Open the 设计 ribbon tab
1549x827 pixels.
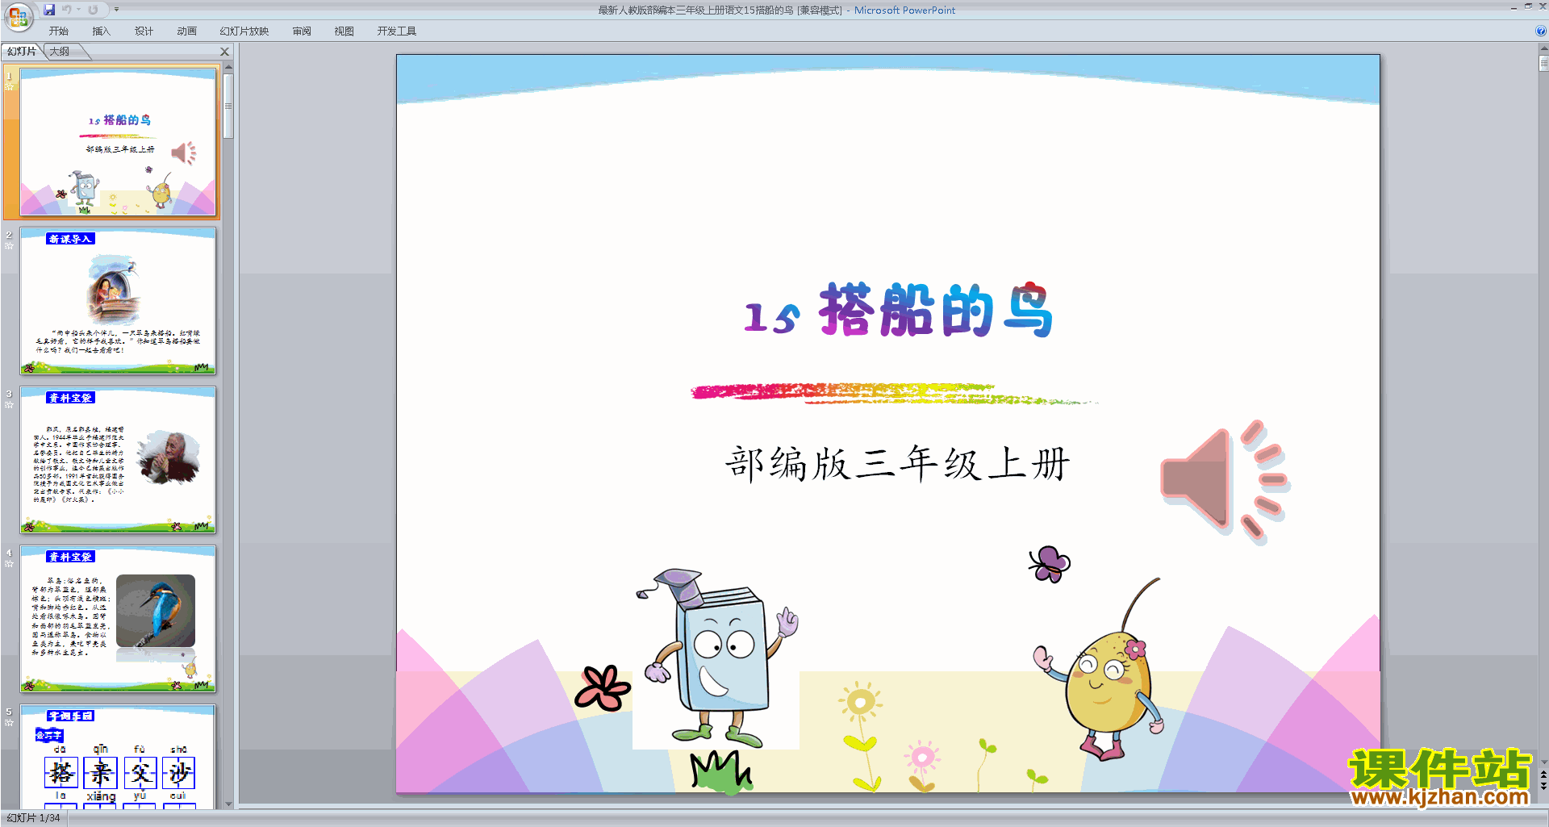coord(144,31)
